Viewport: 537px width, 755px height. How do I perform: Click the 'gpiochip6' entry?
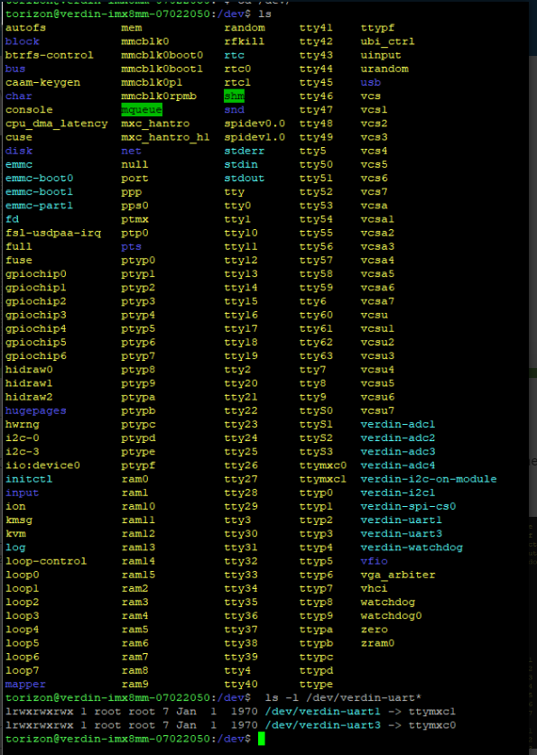click(36, 355)
